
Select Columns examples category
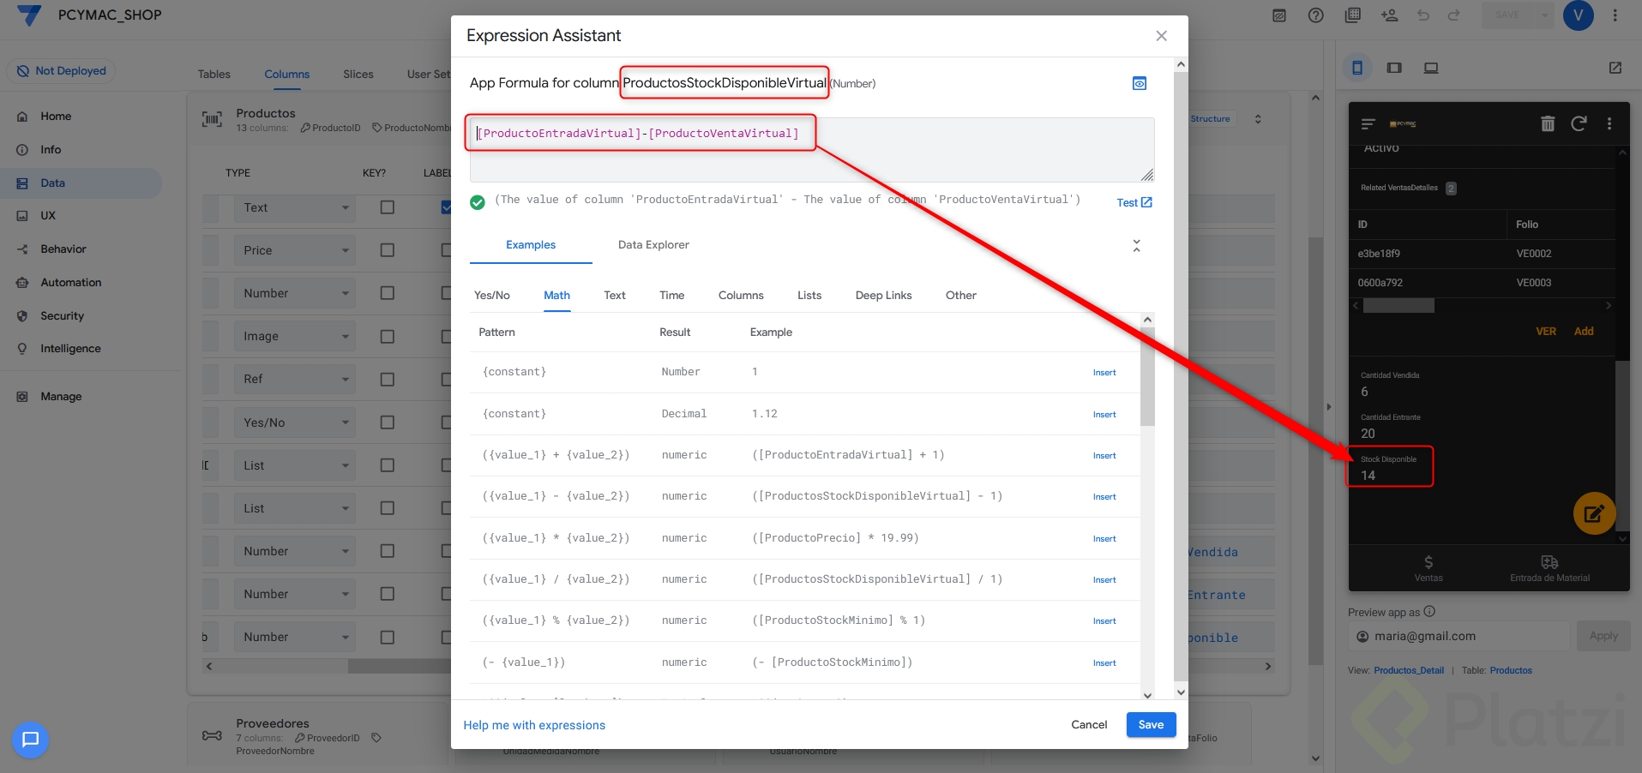pyautogui.click(x=741, y=296)
